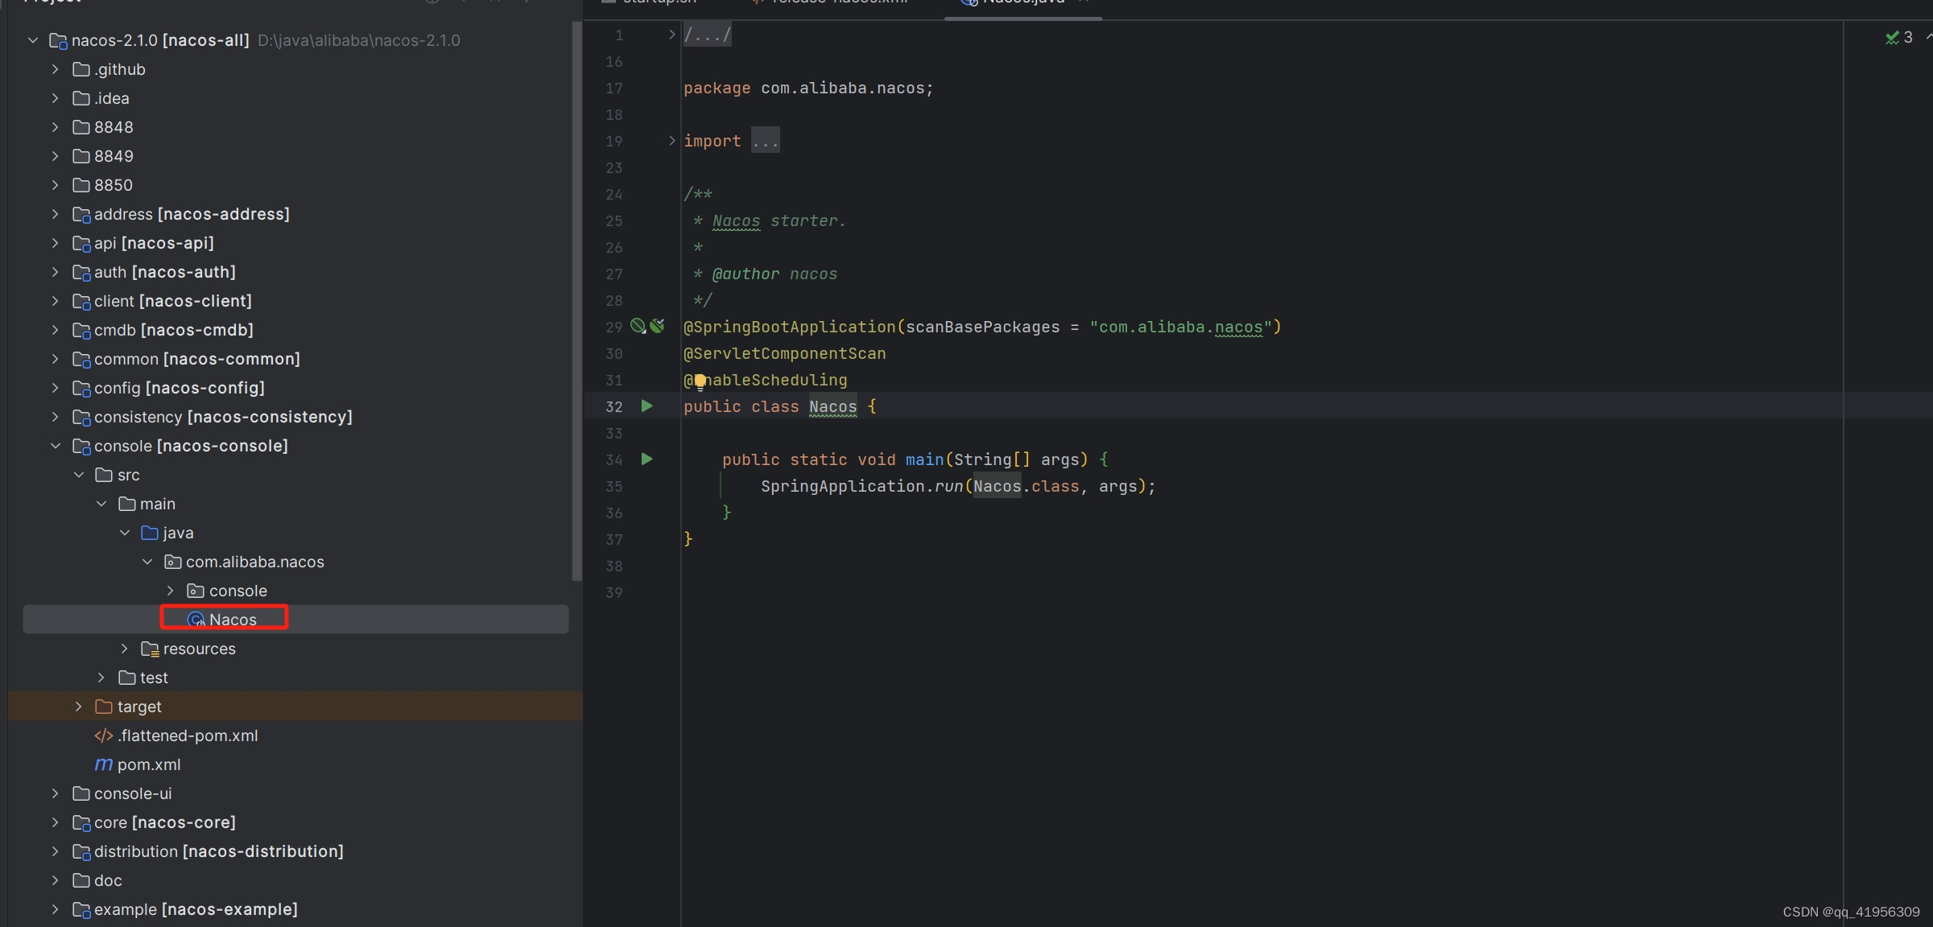The image size is (1933, 927).
Task: Expand the doc folder
Action: 56,880
